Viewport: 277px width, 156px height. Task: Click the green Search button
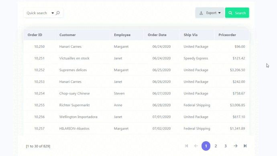[x=237, y=13]
